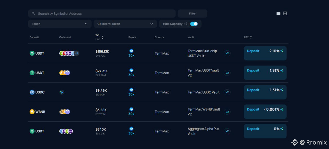Click the search magnifier icon
The width and height of the screenshot is (329, 149).
coord(33,14)
